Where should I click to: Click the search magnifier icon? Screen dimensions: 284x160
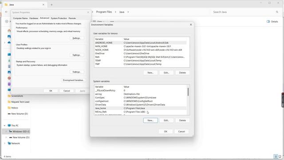point(277,12)
